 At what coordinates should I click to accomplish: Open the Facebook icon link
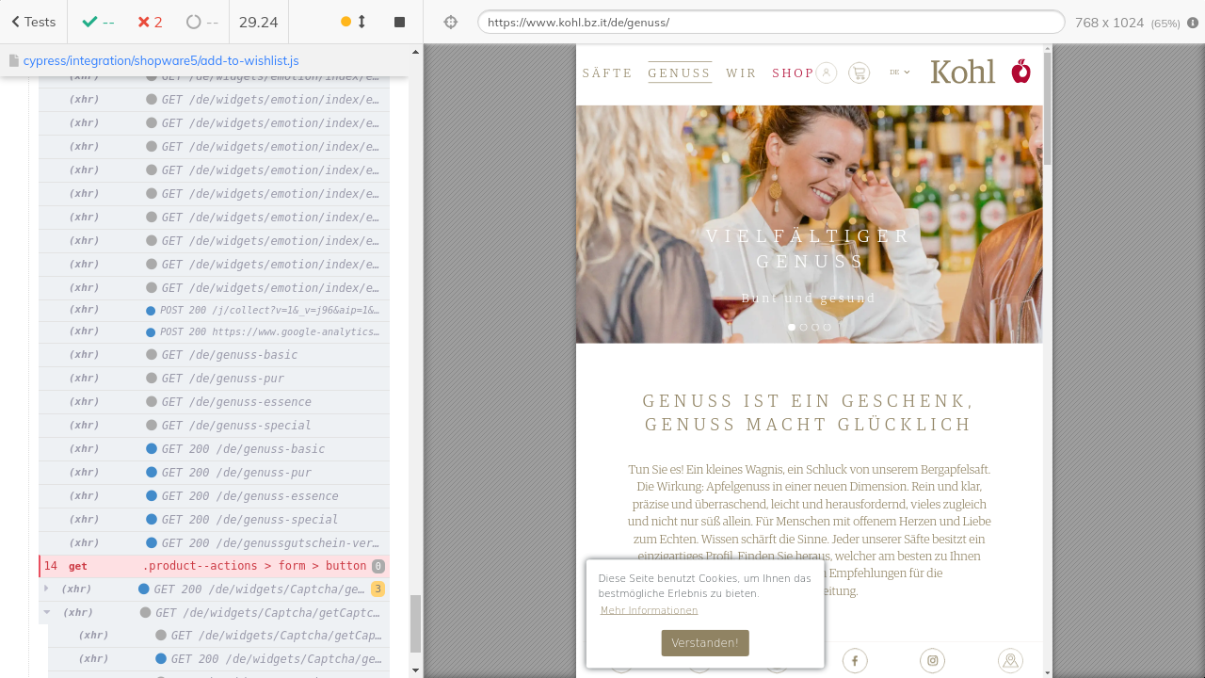pos(855,661)
